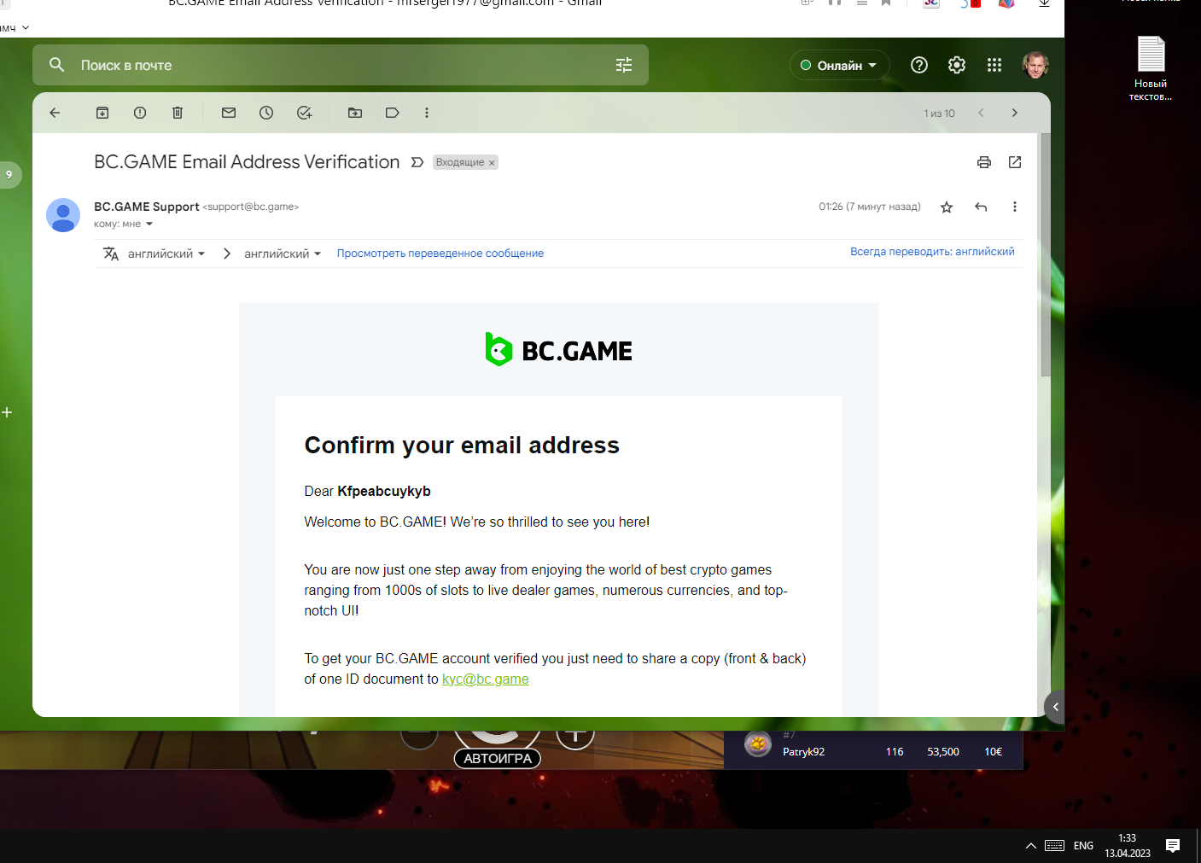The image size is (1201, 863).
Task: Archive this email
Action: (x=102, y=113)
